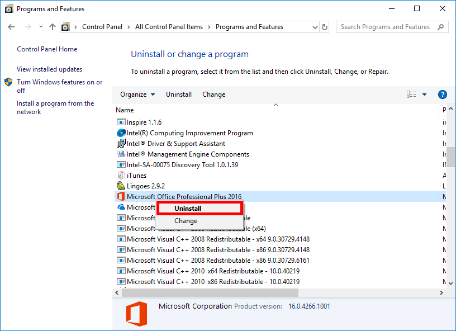This screenshot has height=331, width=456.
Task: Click Change in the toolbar
Action: click(213, 94)
